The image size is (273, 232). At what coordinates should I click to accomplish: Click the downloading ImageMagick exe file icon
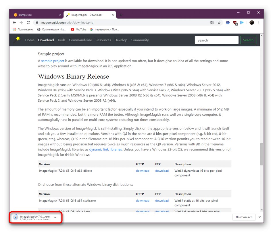[16, 217]
